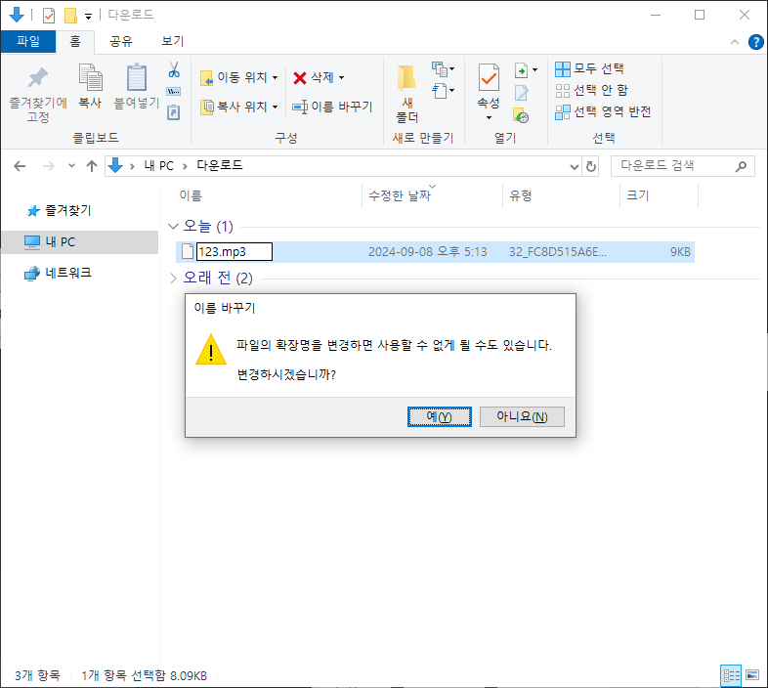
Task: Click the Paste shortcut icon in clipboard group
Action: (173, 112)
